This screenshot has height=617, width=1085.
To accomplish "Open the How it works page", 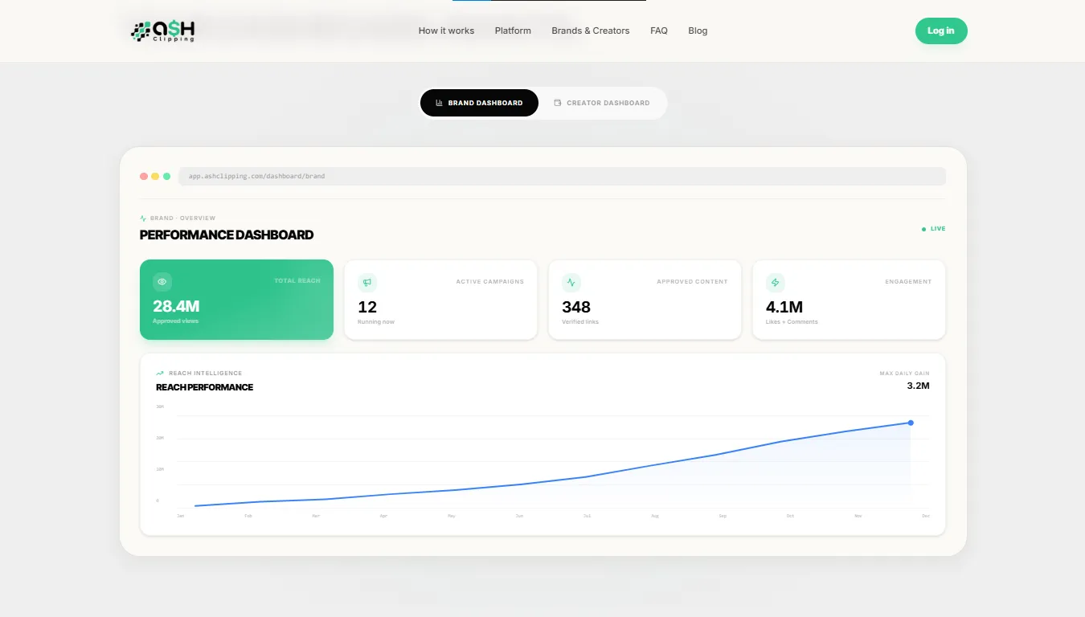I will tap(446, 31).
